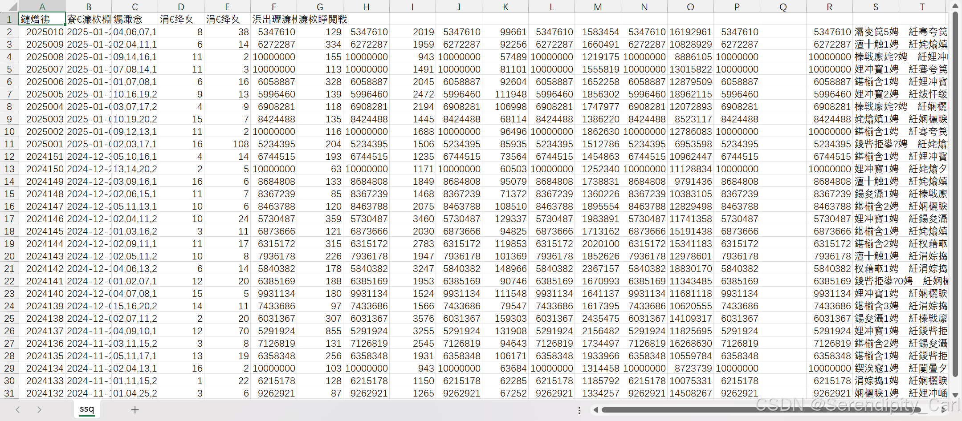This screenshot has height=421, width=962.
Task: Select row 26 header
Action: click(9, 331)
